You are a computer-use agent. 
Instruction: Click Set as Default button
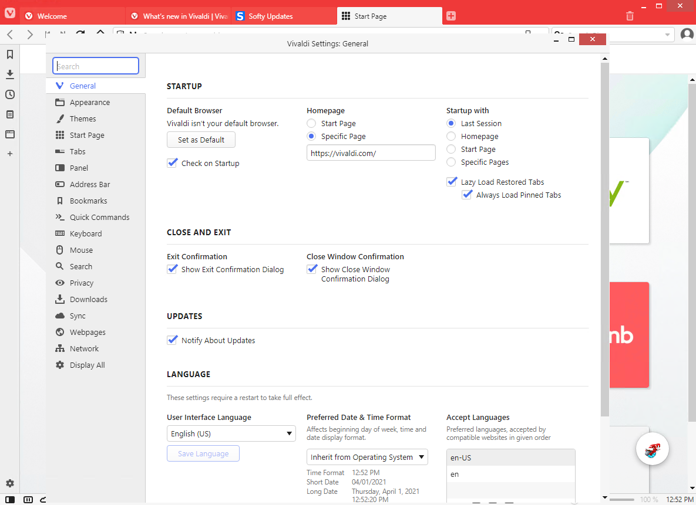click(x=201, y=140)
